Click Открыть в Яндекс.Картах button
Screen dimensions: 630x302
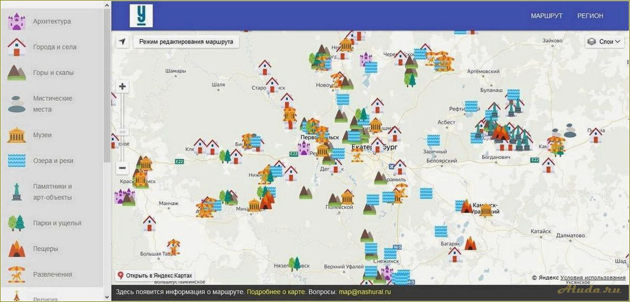click(x=155, y=275)
